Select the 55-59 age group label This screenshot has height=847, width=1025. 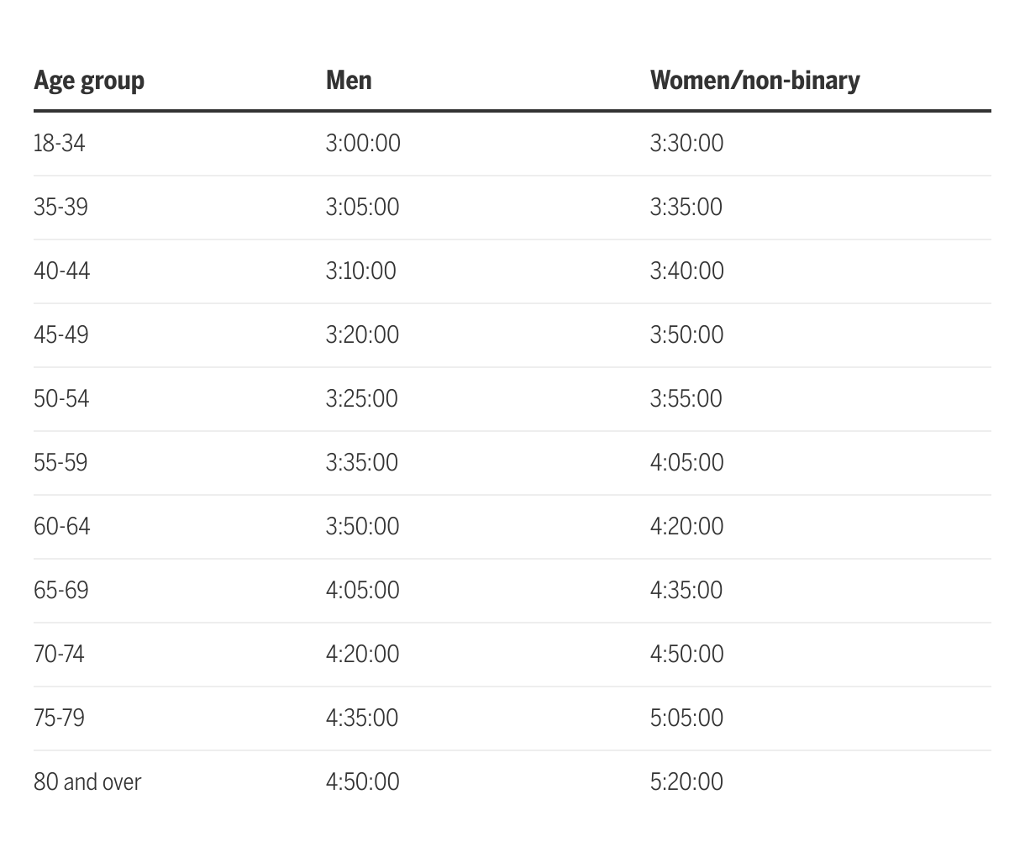point(60,463)
